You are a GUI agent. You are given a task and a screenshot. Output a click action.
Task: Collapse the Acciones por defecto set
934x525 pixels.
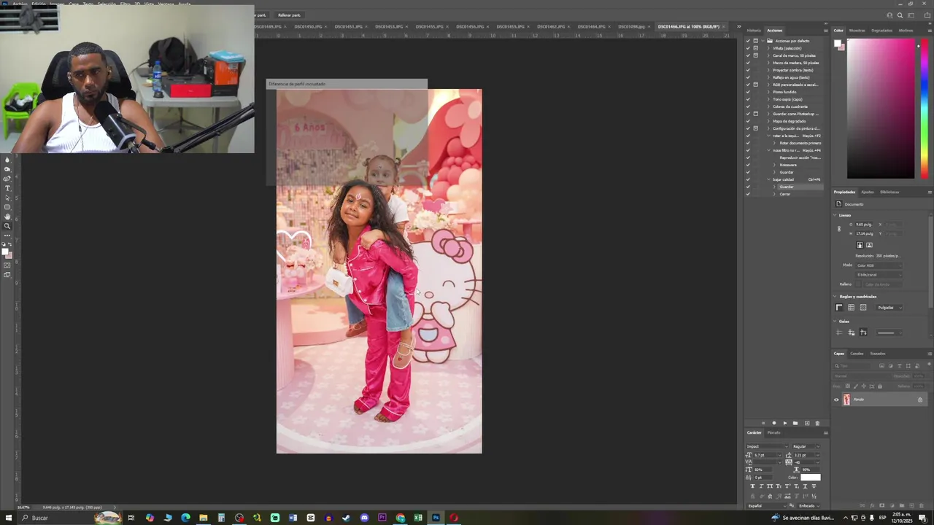(x=763, y=41)
